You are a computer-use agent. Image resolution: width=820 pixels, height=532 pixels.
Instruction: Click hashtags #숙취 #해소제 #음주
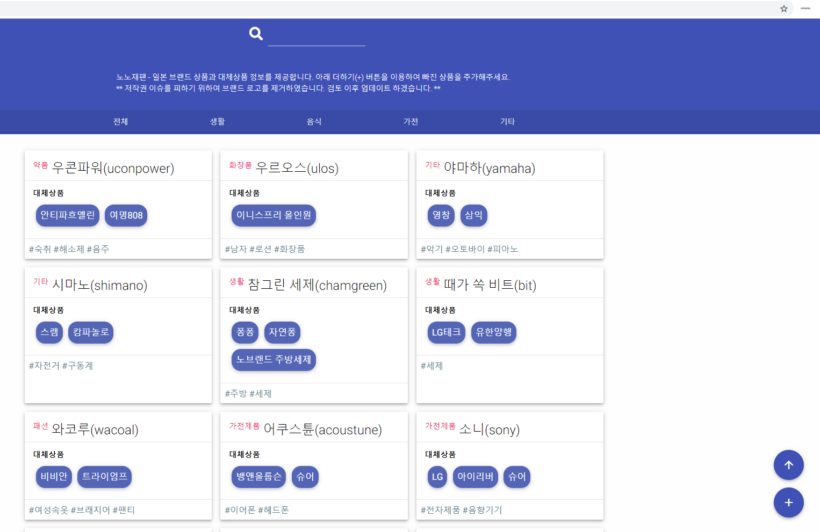pyautogui.click(x=69, y=249)
